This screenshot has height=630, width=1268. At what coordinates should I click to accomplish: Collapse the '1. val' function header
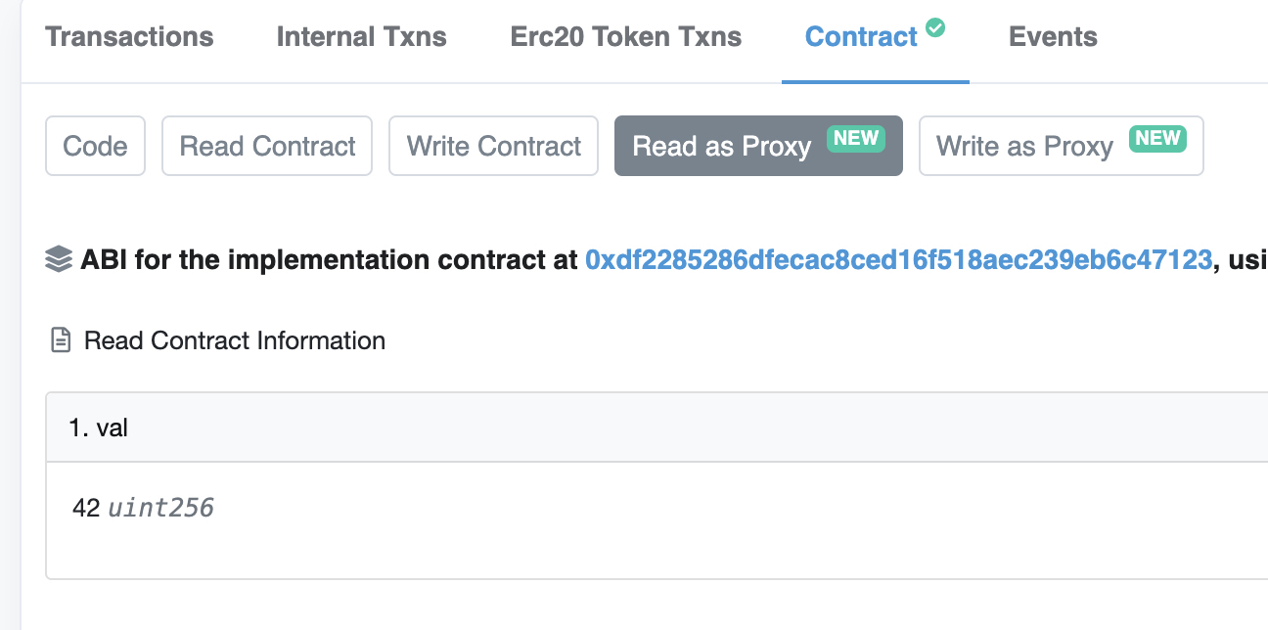pos(657,427)
